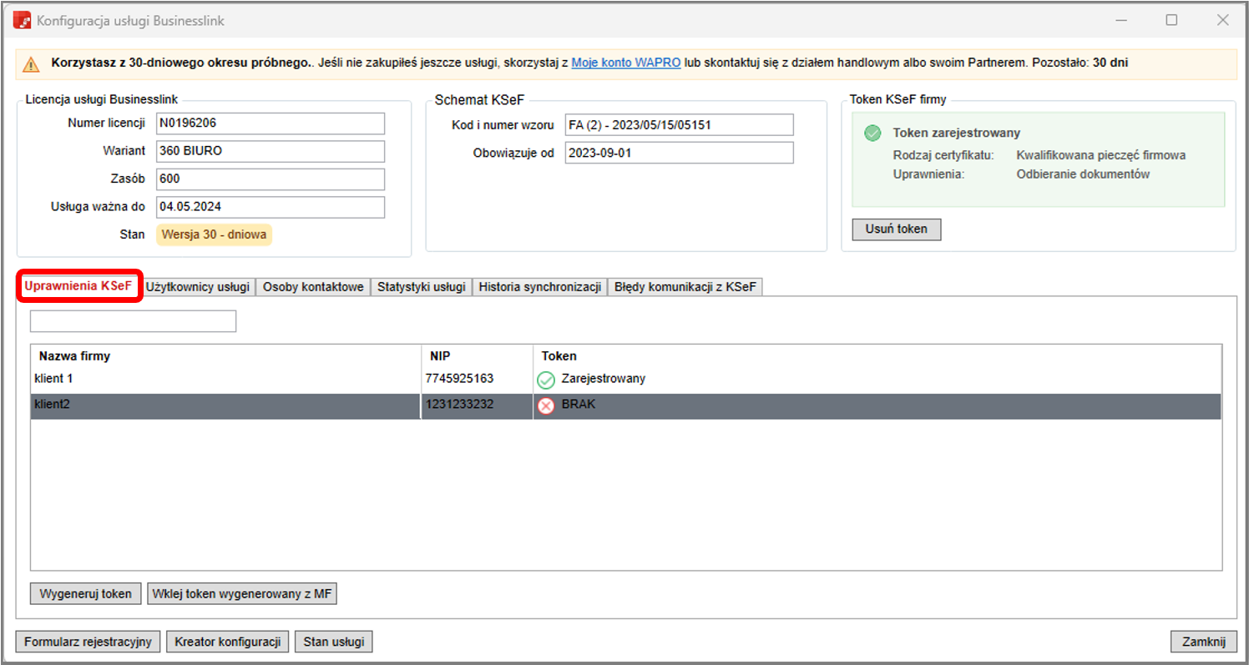Viewport: 1249px width, 665px height.
Task: Open the Użytkownicy usługi tab
Action: click(x=198, y=287)
